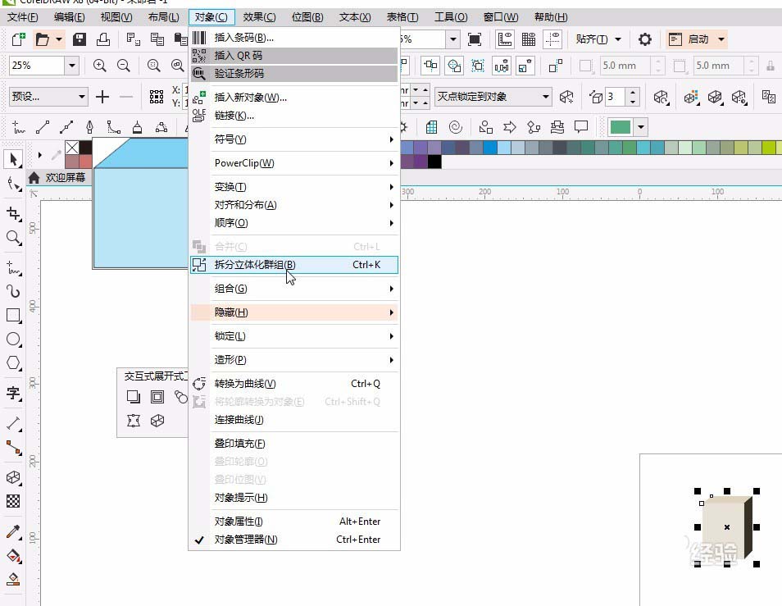782x606 pixels.
Task: Expand the Align and Distribute submenu
Action: click(293, 205)
